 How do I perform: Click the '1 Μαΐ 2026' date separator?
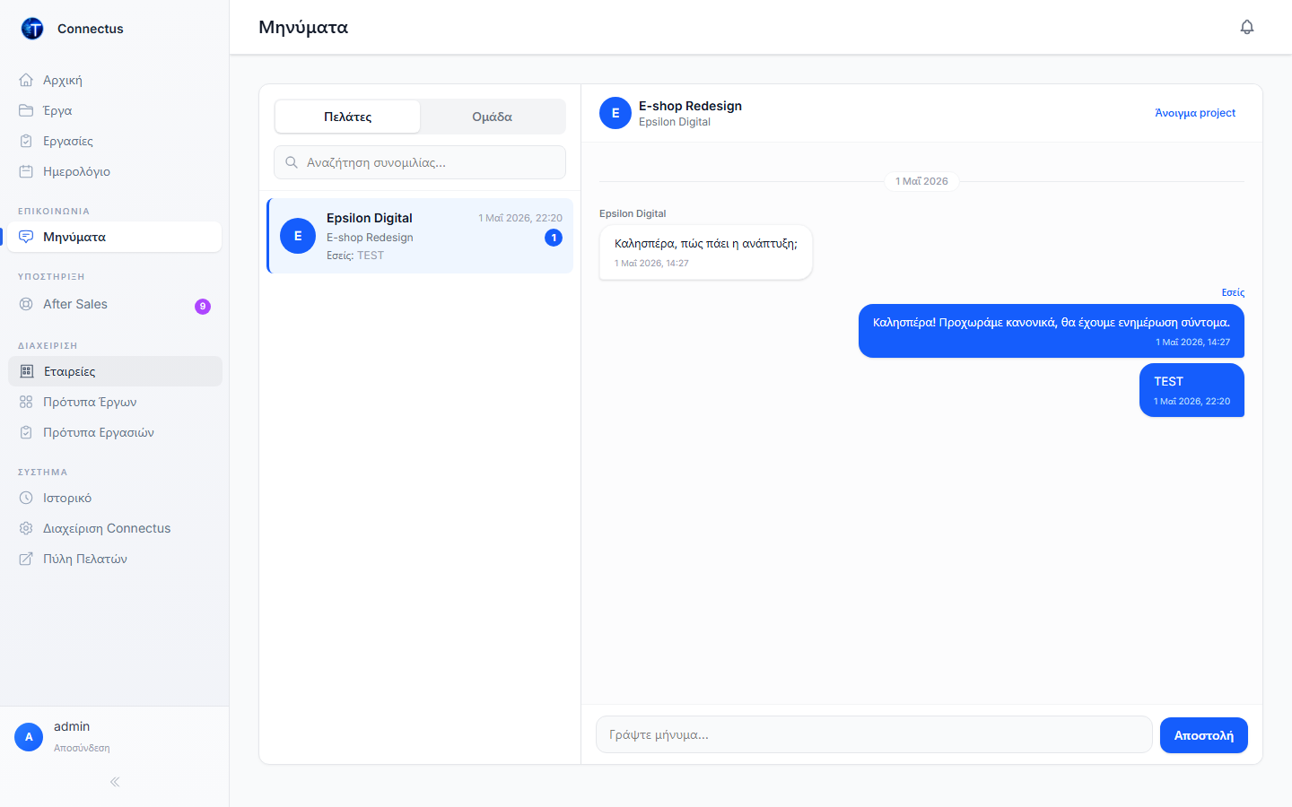[x=921, y=181]
